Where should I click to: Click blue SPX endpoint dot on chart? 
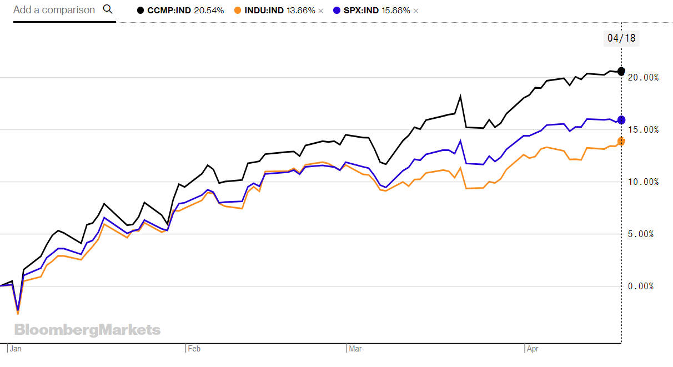click(x=621, y=120)
